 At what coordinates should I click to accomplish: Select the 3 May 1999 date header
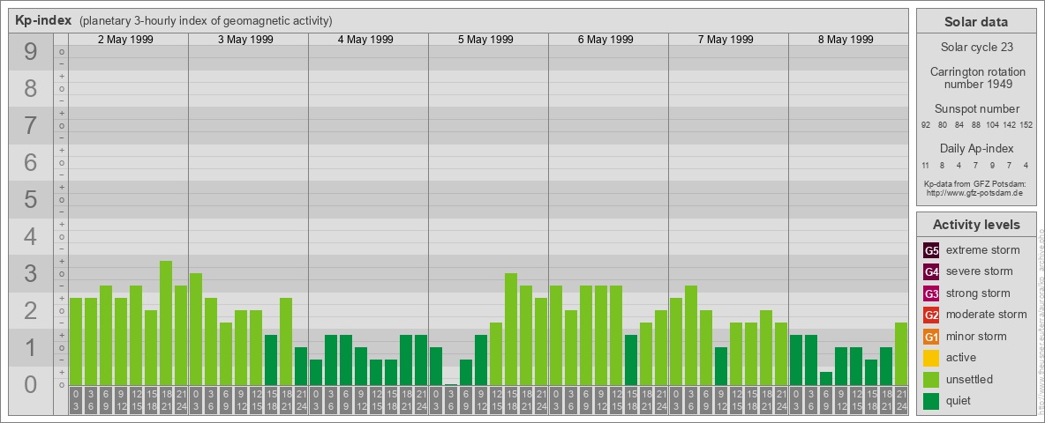(x=245, y=40)
